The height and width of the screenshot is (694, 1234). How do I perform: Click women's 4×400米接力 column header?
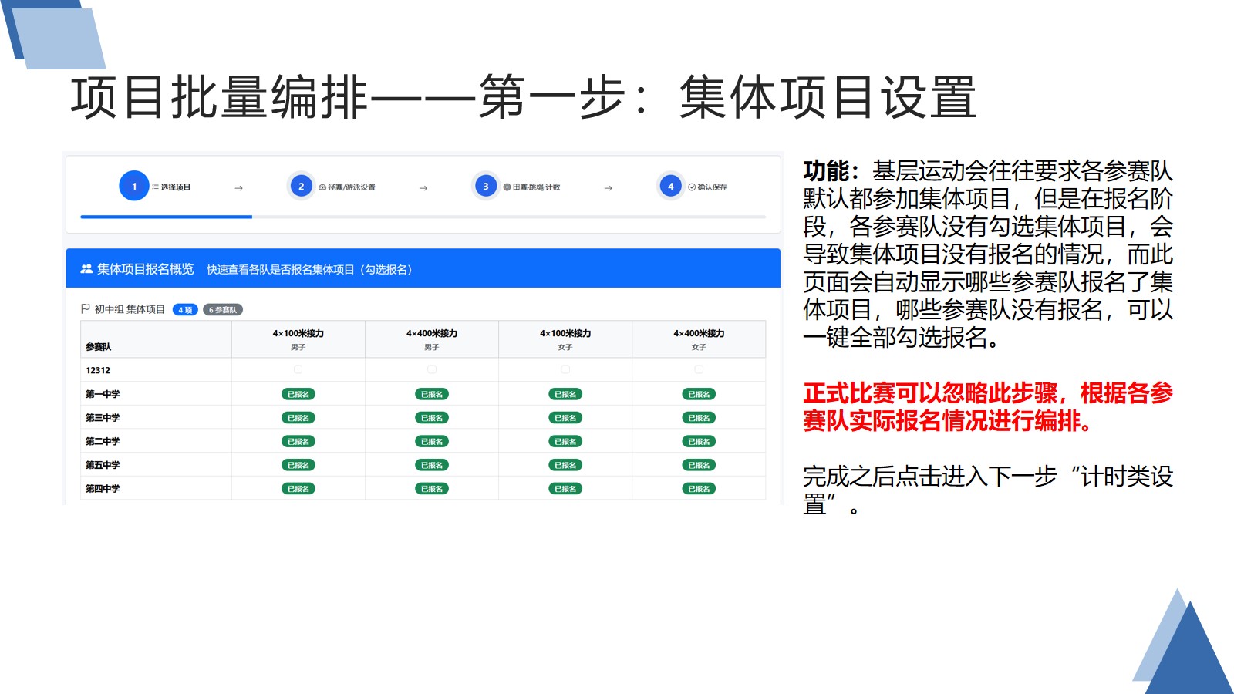pos(699,339)
